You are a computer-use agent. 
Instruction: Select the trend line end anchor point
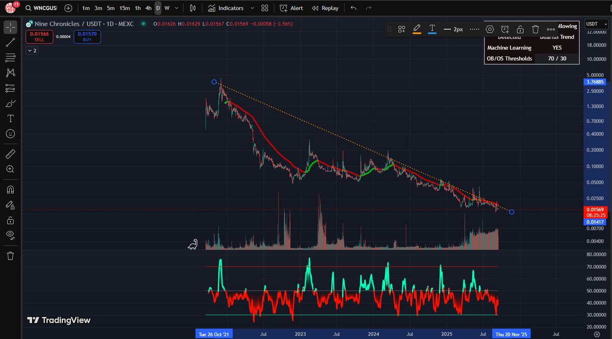click(512, 212)
